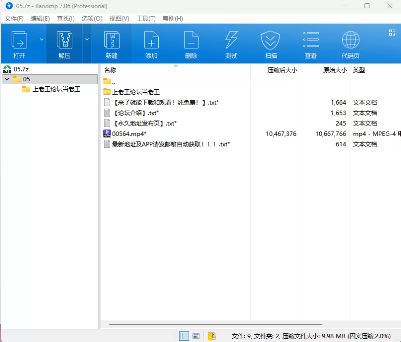Collapse the 05 folder tree chevron
The width and height of the screenshot is (401, 342).
click(x=7, y=79)
